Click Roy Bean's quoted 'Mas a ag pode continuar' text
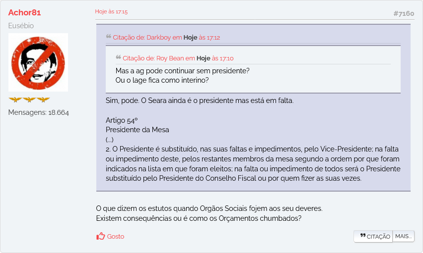This screenshot has width=423, height=253. (x=182, y=71)
